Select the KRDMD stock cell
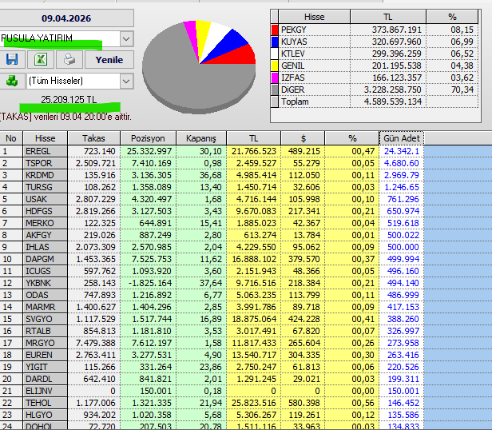Screen dimensions: 492x430 pos(46,175)
